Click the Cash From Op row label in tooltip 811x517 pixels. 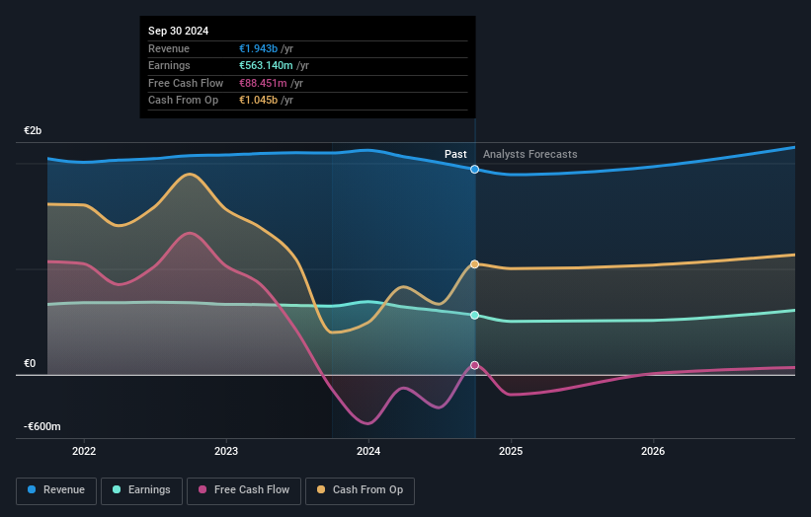pos(183,101)
